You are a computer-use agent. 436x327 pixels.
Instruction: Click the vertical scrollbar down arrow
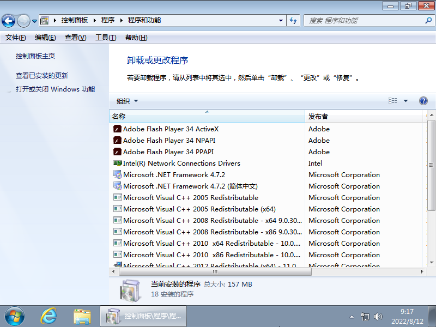[431, 263]
